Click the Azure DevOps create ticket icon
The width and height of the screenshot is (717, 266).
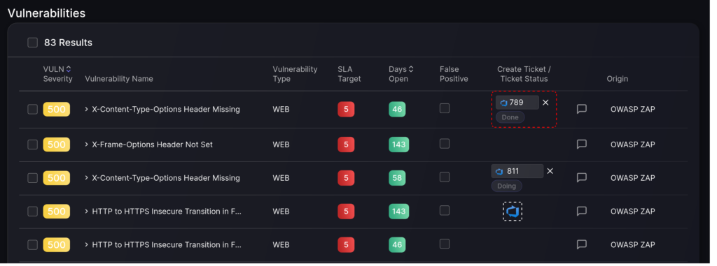(x=512, y=212)
